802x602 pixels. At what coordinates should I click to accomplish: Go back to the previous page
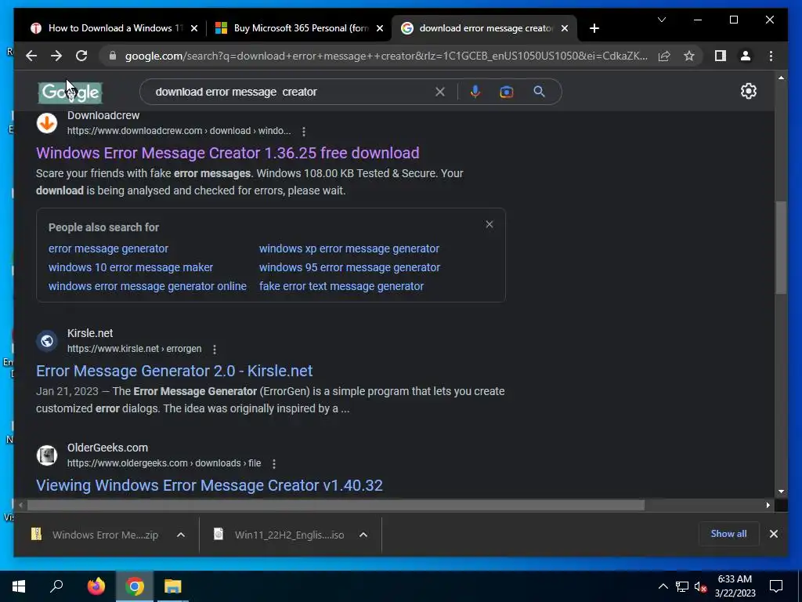pyautogui.click(x=31, y=56)
